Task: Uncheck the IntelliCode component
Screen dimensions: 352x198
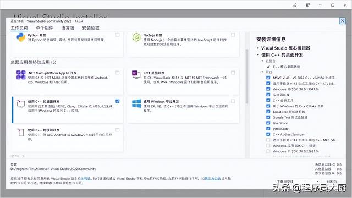Action: (x=268, y=129)
